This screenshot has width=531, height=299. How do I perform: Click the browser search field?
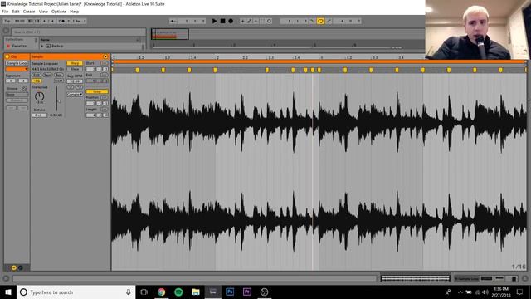click(x=79, y=32)
